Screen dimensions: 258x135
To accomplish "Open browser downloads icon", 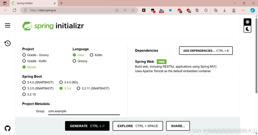I will (224, 10).
